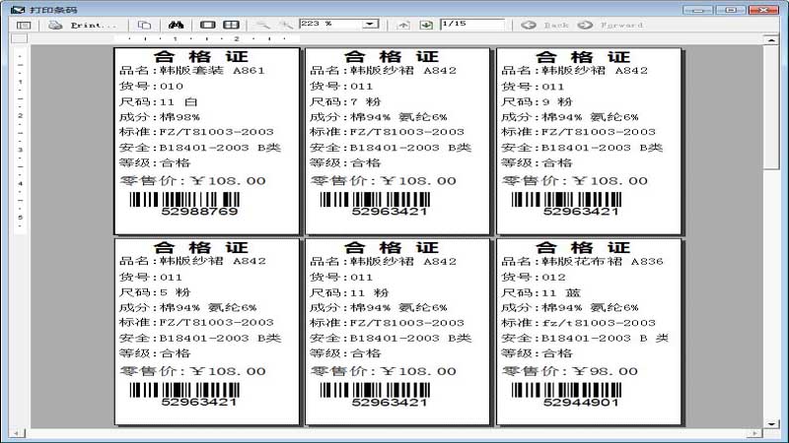Open Find with the binoculars icon
Viewport: 789px width, 443px height.
(x=177, y=25)
